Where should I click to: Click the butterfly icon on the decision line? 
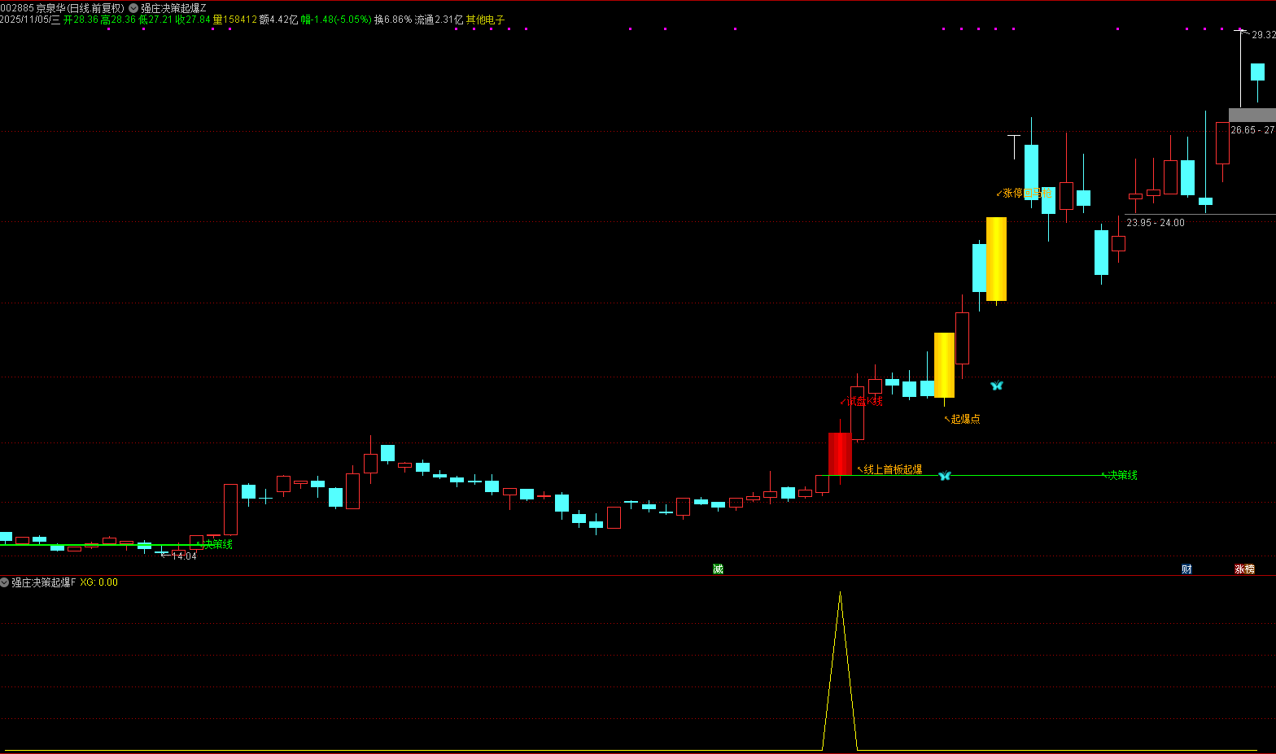(945, 476)
